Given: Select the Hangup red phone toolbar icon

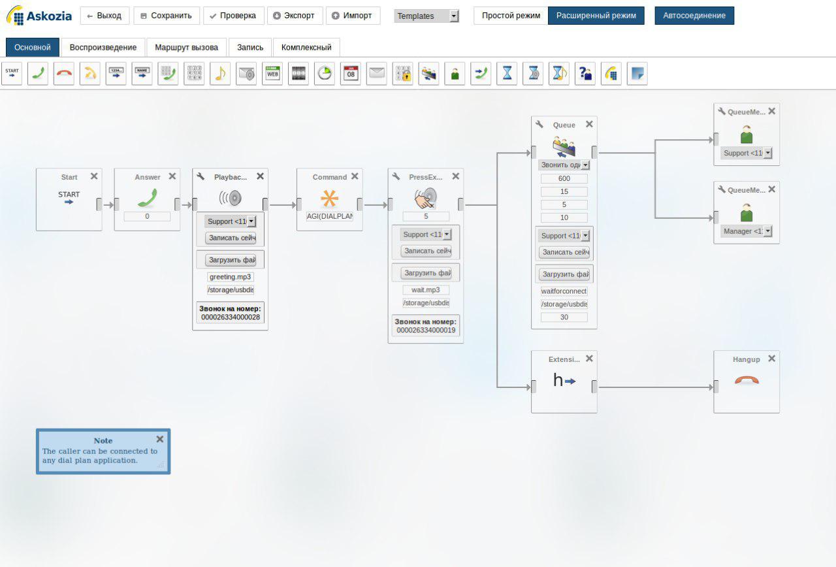Looking at the screenshot, I should (64, 74).
